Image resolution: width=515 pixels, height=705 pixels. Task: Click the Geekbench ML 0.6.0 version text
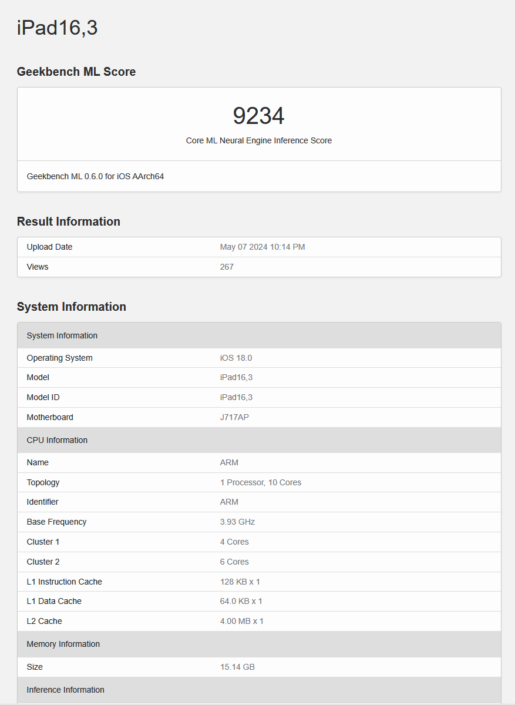[x=95, y=176]
